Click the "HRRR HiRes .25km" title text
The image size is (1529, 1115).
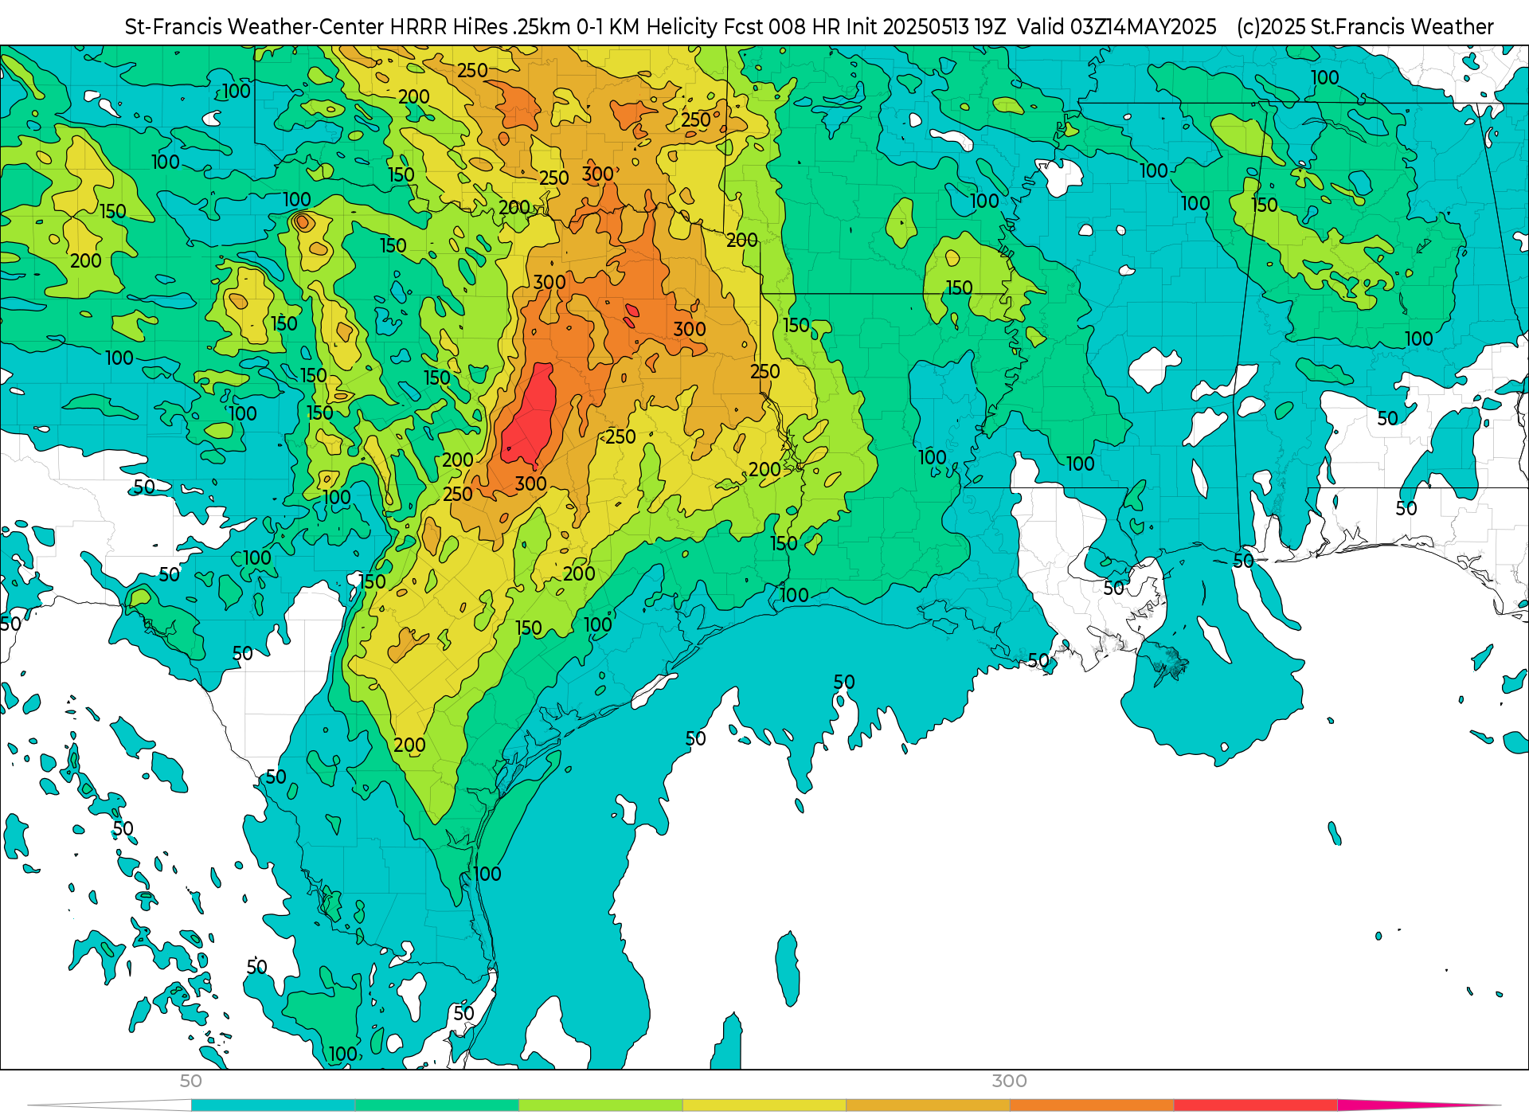(x=480, y=27)
